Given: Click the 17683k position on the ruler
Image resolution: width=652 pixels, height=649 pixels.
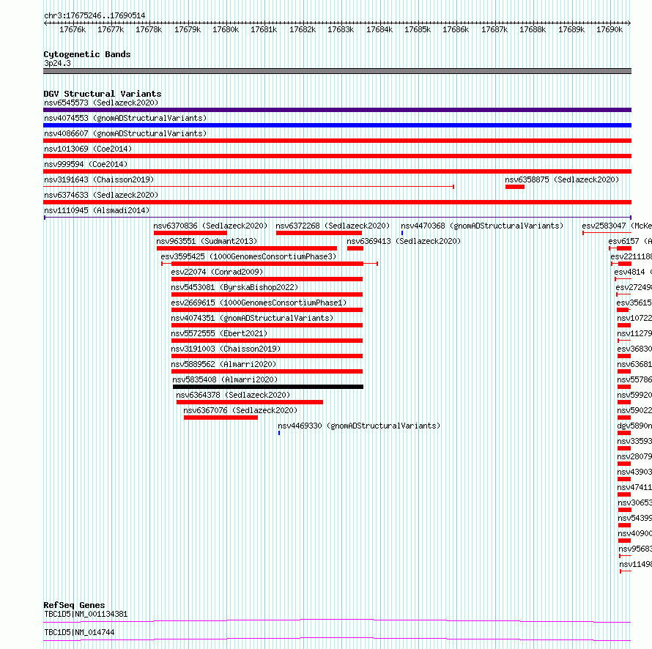Looking at the screenshot, I should (341, 29).
